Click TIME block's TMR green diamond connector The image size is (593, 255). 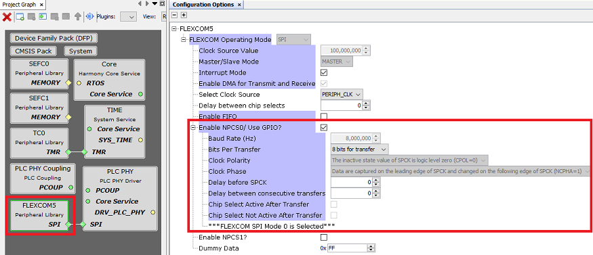[x=84, y=152]
